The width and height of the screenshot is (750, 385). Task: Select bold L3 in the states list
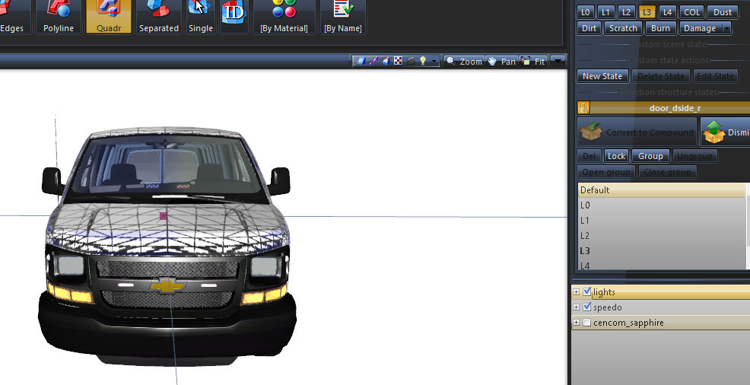[x=662, y=250]
